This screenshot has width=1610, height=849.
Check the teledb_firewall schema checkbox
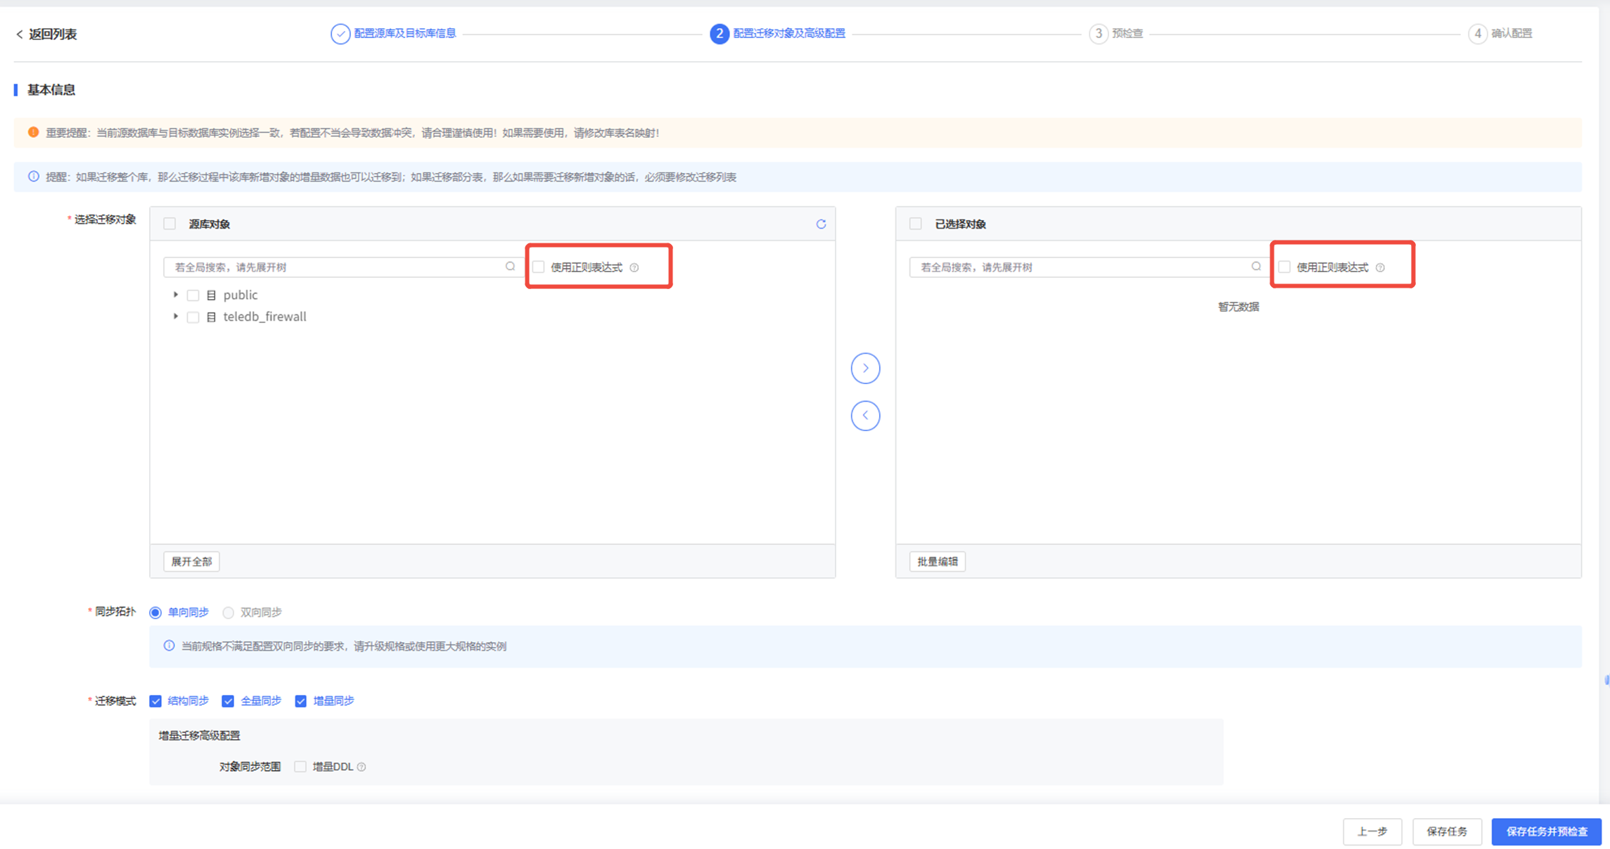193,317
